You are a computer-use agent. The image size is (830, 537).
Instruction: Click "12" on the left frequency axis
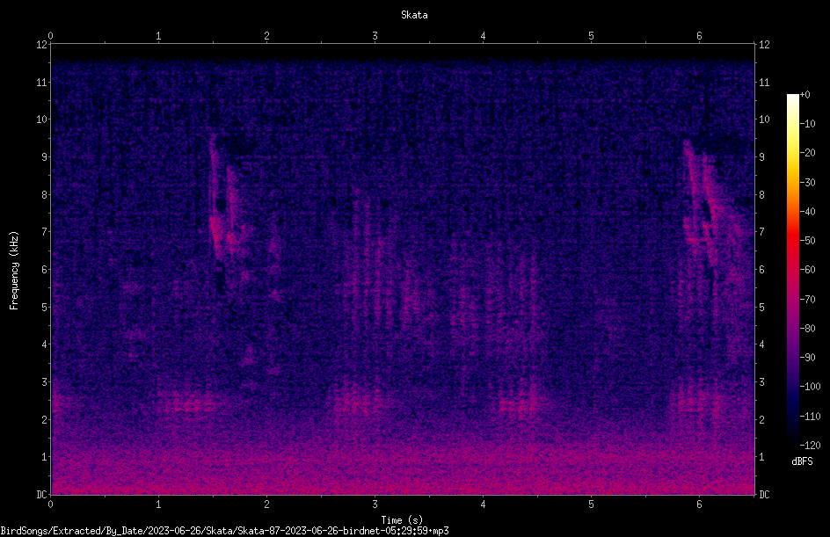click(41, 45)
